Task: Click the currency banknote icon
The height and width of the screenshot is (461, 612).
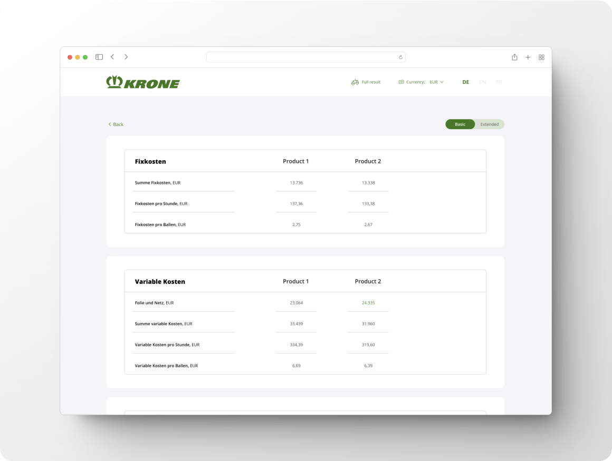Action: tap(401, 82)
